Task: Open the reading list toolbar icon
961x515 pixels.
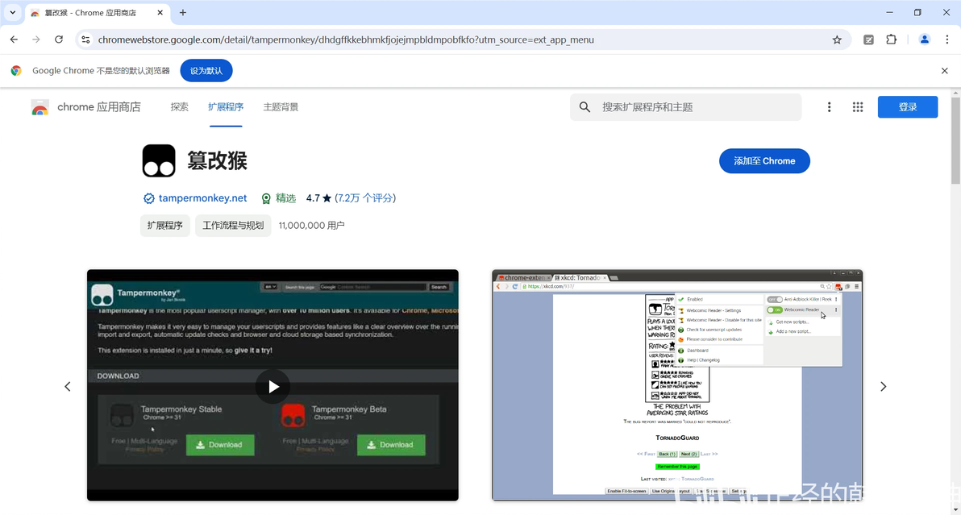Action: (x=868, y=39)
